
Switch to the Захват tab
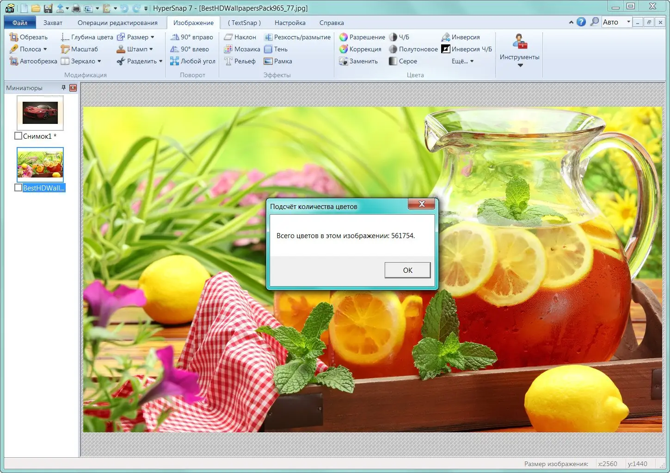(x=53, y=22)
